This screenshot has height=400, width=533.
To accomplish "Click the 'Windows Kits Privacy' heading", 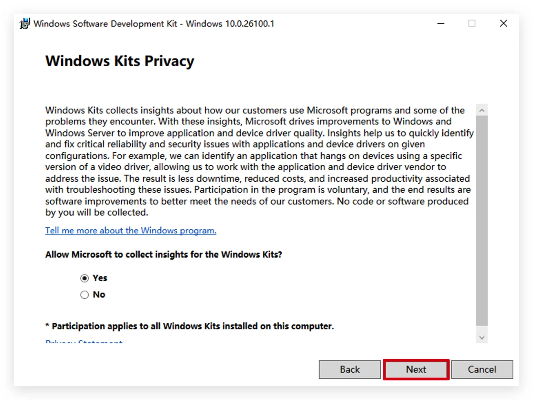I will pos(120,61).
